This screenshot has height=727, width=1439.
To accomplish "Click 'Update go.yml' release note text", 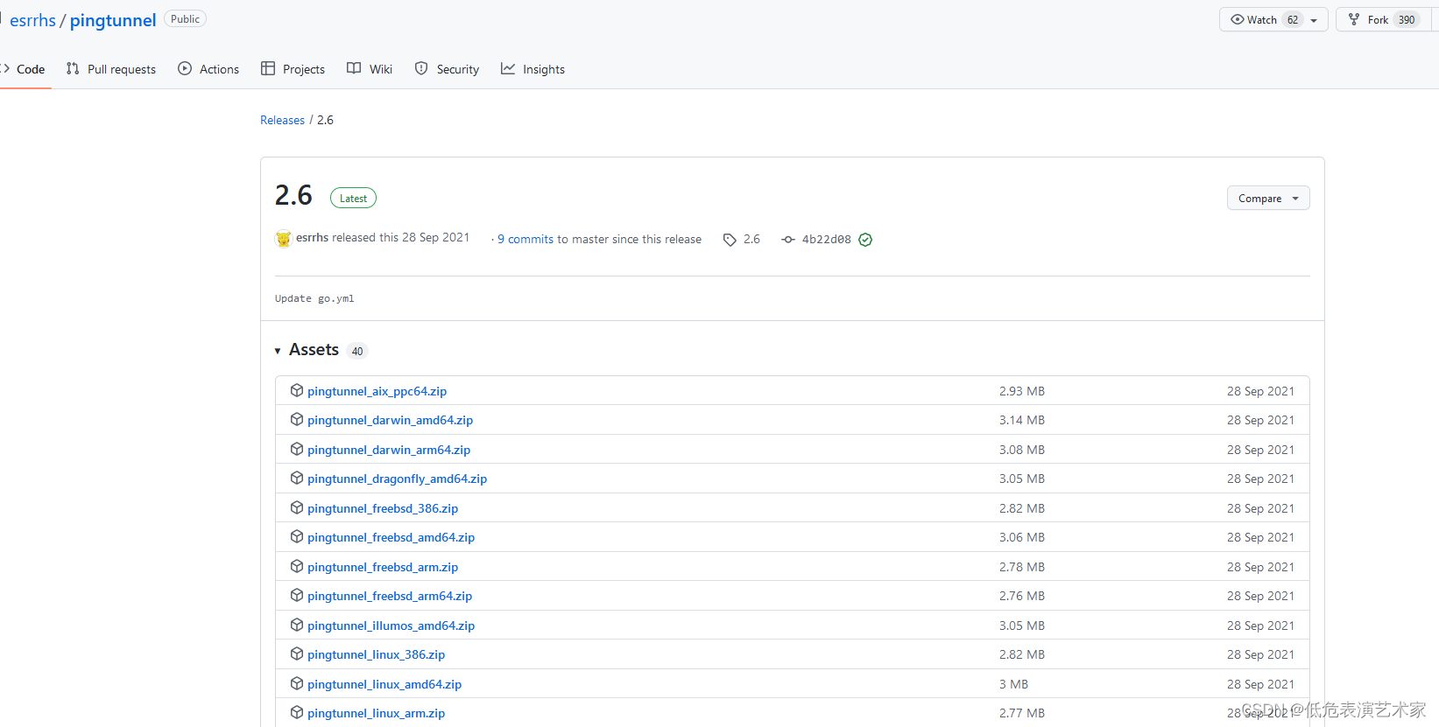I will click(314, 298).
